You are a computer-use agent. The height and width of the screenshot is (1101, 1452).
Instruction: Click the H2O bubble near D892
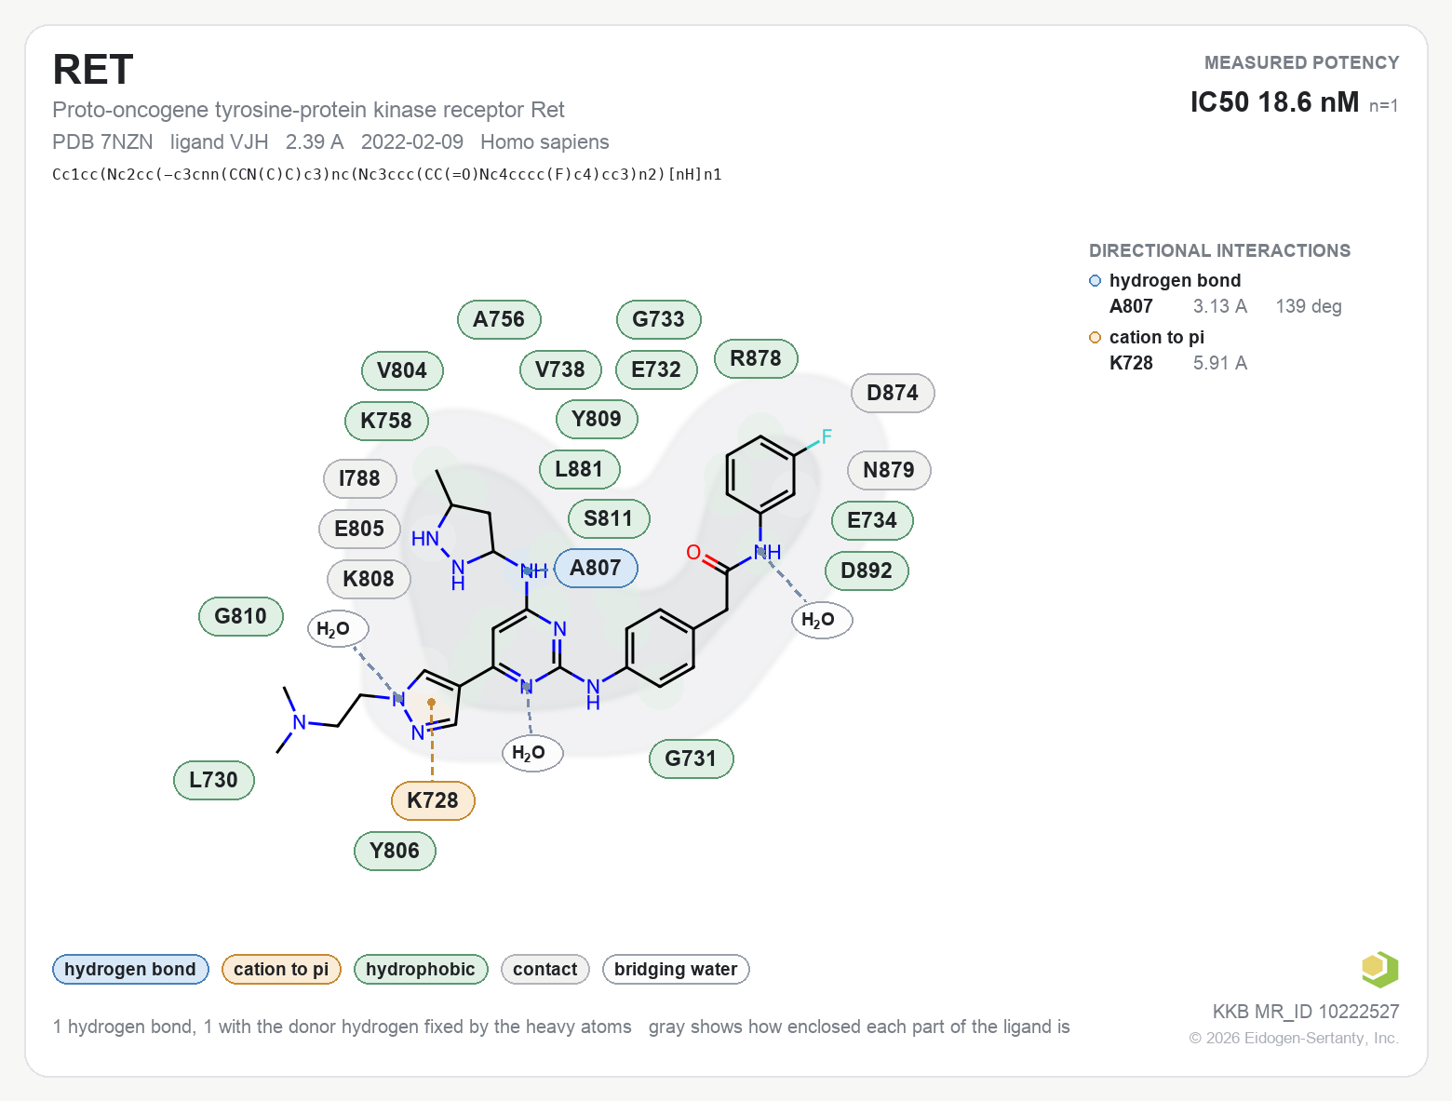822,620
